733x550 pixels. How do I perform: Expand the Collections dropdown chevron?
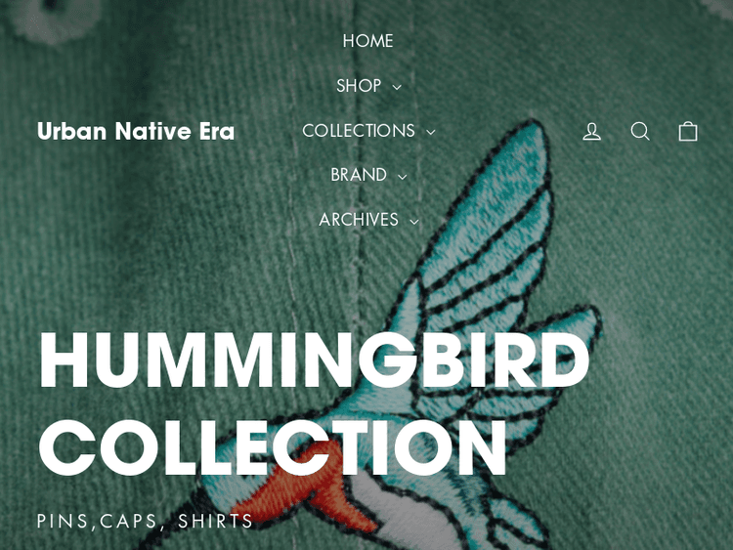point(431,132)
